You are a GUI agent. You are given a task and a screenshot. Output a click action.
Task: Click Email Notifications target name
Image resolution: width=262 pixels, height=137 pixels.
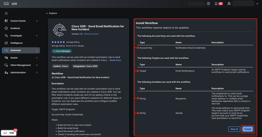point(185,71)
